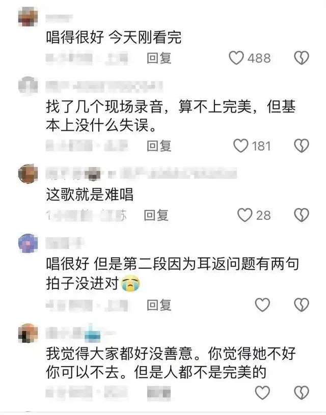Reply to '这歌就是难唱' comment
This screenshot has width=326, height=415.
pyautogui.click(x=156, y=215)
